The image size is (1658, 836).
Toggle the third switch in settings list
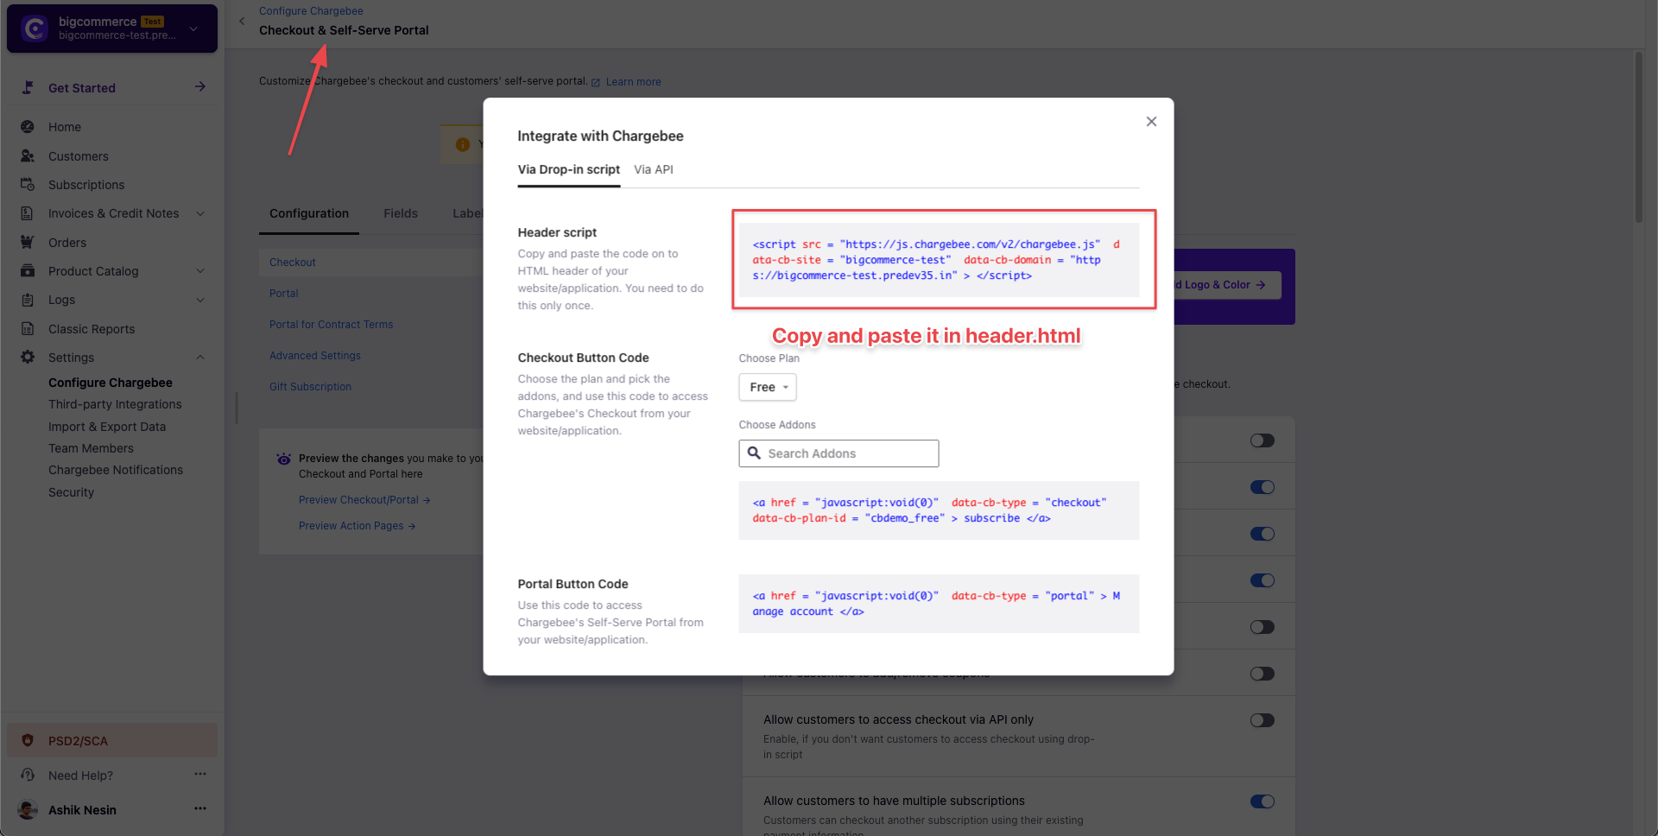click(x=1262, y=534)
